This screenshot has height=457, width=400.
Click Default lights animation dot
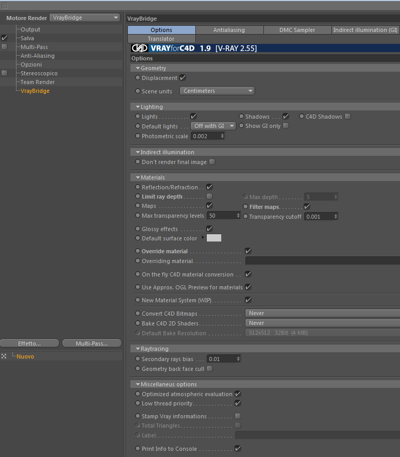pos(138,126)
